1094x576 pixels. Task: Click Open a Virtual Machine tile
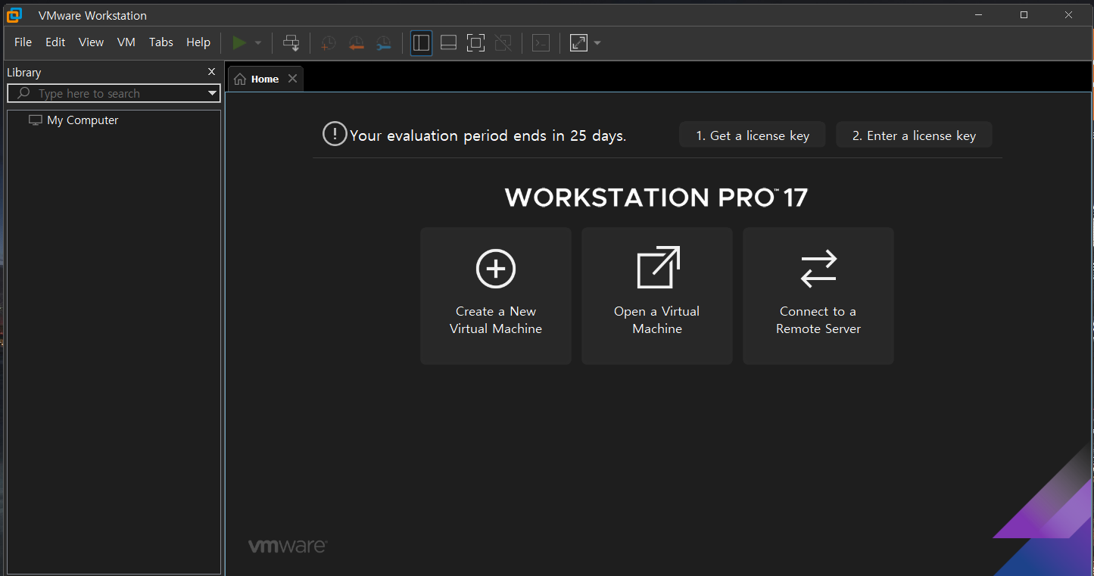point(657,296)
